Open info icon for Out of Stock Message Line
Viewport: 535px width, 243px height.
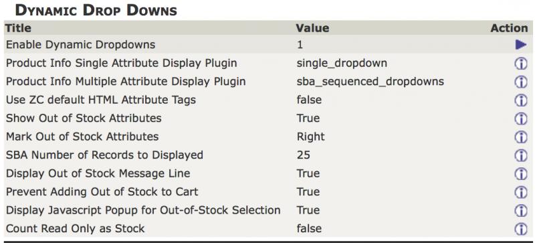pyautogui.click(x=521, y=173)
